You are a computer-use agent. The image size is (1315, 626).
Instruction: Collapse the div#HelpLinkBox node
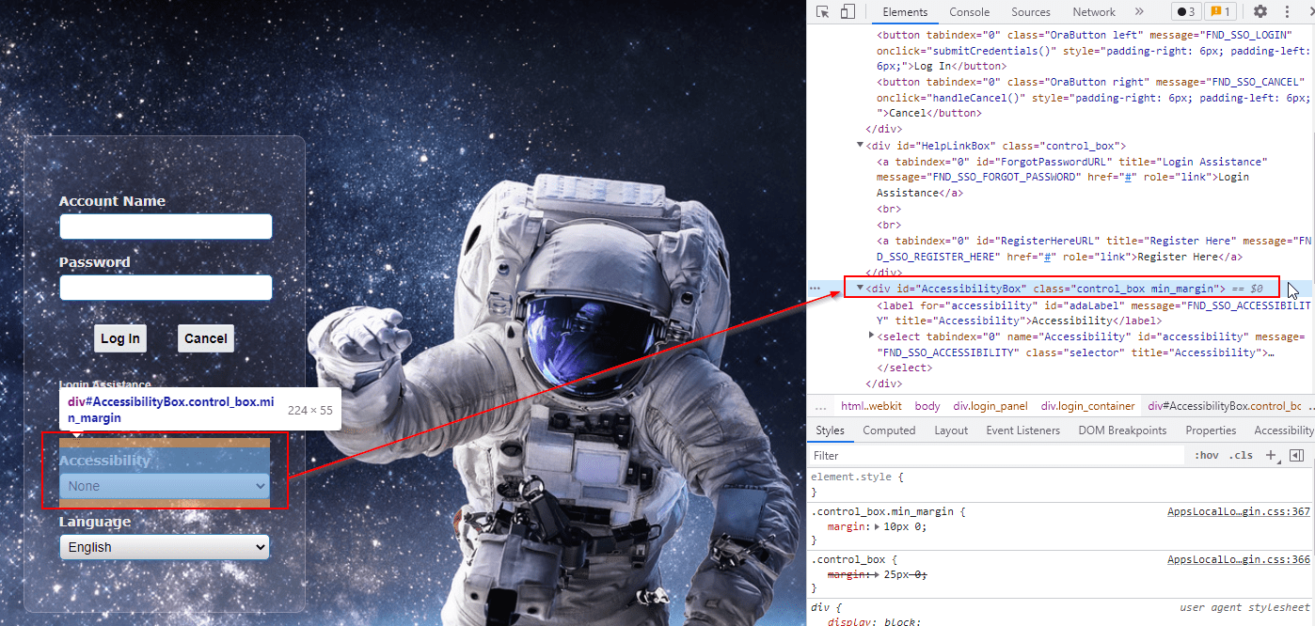point(859,145)
